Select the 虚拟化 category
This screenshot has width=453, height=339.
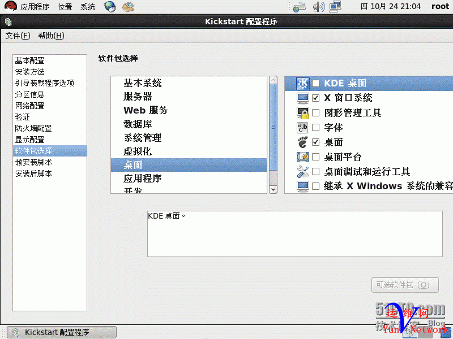tap(189, 151)
